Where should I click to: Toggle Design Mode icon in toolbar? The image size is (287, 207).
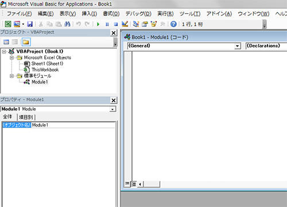pos(125,24)
